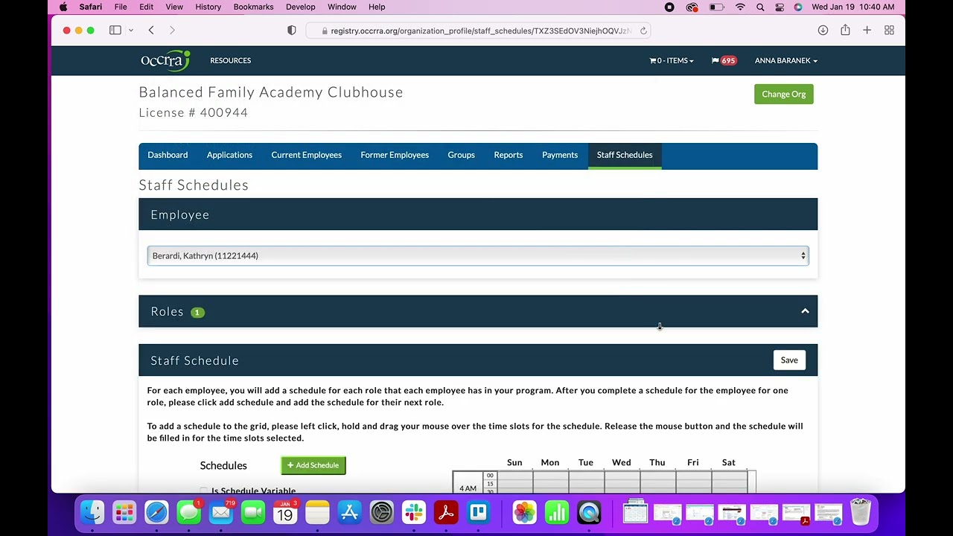Open the shopping cart showing 0 items
This screenshot has height=536, width=953.
tap(669, 60)
